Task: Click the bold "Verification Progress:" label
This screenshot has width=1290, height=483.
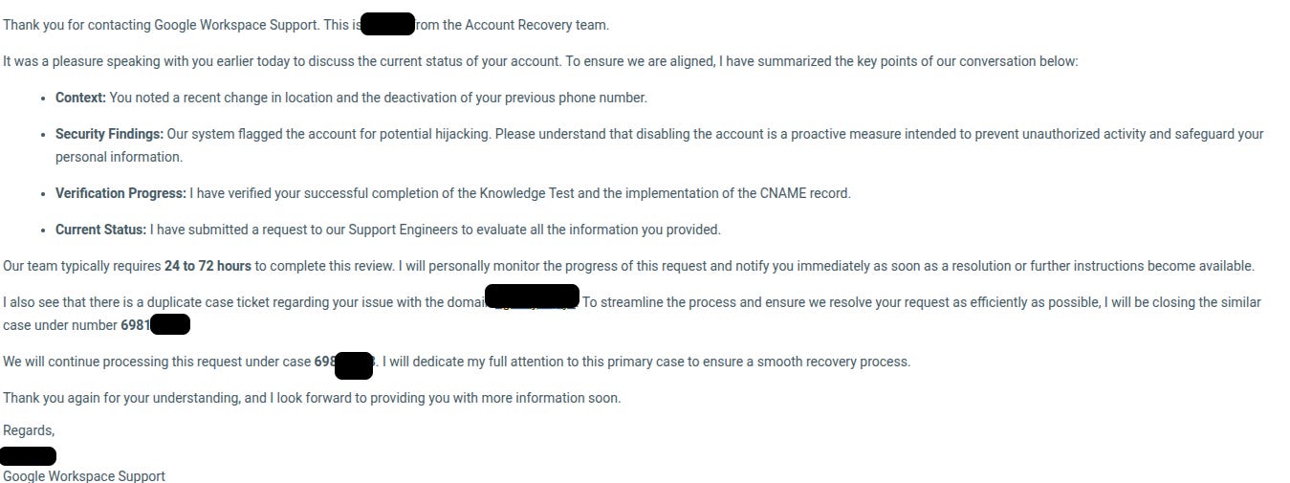Action: pyautogui.click(x=120, y=193)
